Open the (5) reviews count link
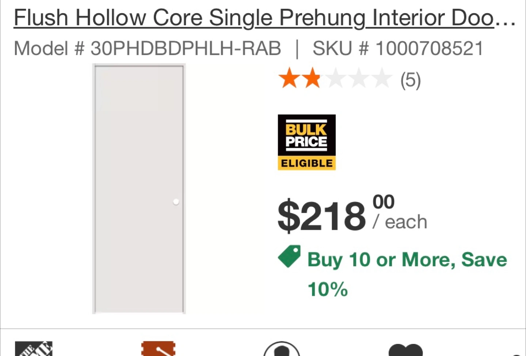Screen dimensions: 526x356 (x=411, y=80)
